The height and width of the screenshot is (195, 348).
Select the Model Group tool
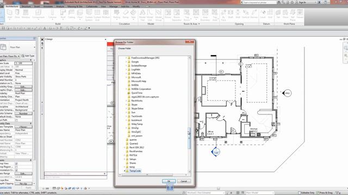coord(158,15)
